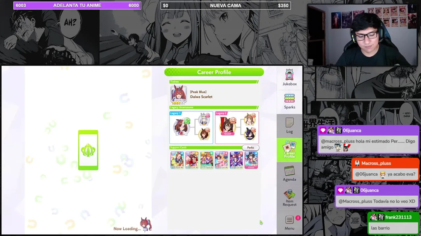
Task: Open the Menu button
Action: (x=289, y=223)
